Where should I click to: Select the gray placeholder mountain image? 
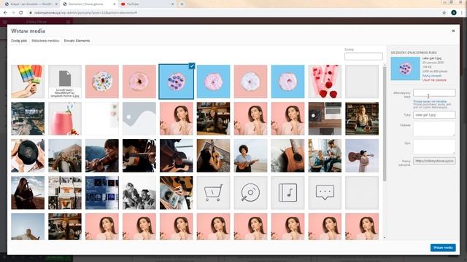(x=139, y=119)
